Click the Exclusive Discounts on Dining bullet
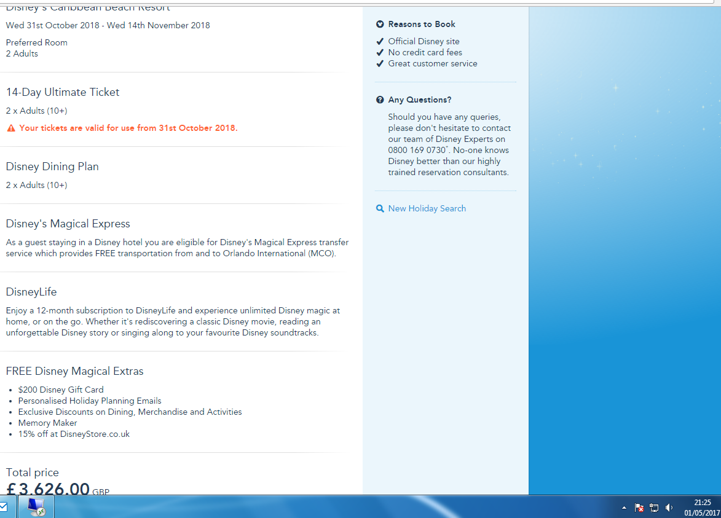 (130, 412)
